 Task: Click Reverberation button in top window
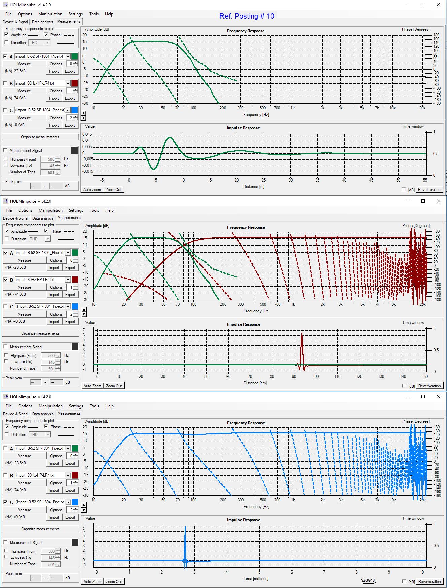(429, 190)
